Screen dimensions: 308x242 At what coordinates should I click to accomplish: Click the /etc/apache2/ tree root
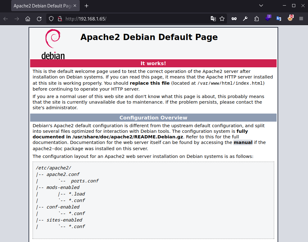point(53,168)
